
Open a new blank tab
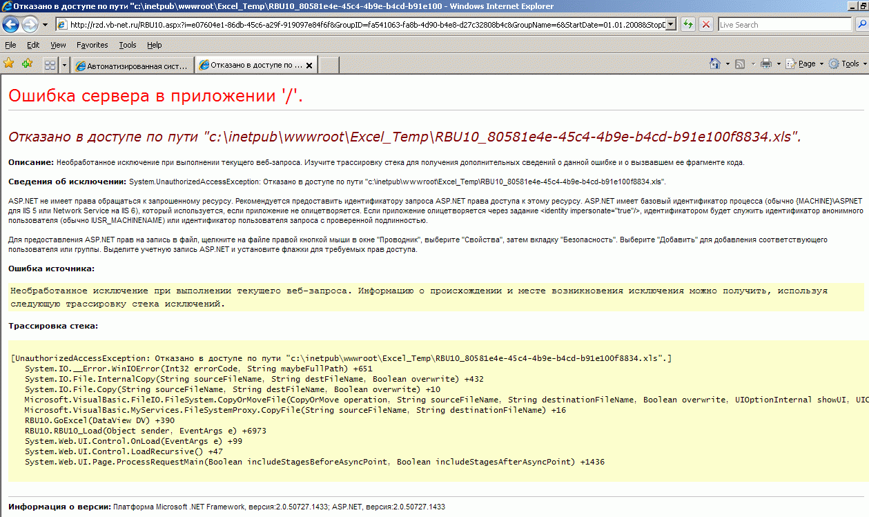click(x=329, y=66)
